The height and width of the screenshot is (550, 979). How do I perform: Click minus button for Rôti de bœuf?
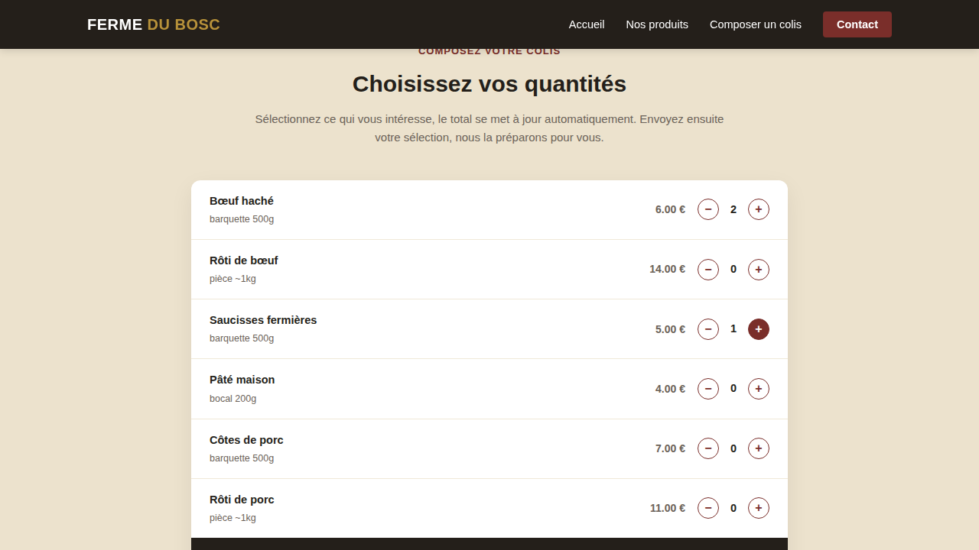point(708,269)
